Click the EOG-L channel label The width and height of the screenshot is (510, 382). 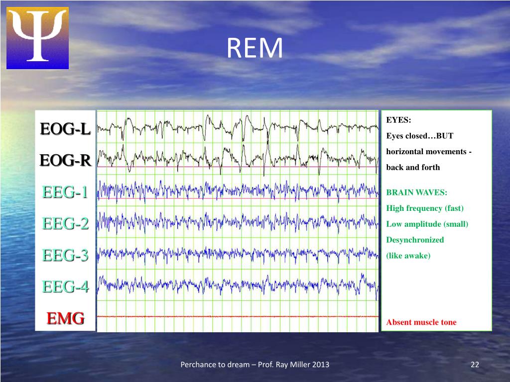tap(65, 129)
